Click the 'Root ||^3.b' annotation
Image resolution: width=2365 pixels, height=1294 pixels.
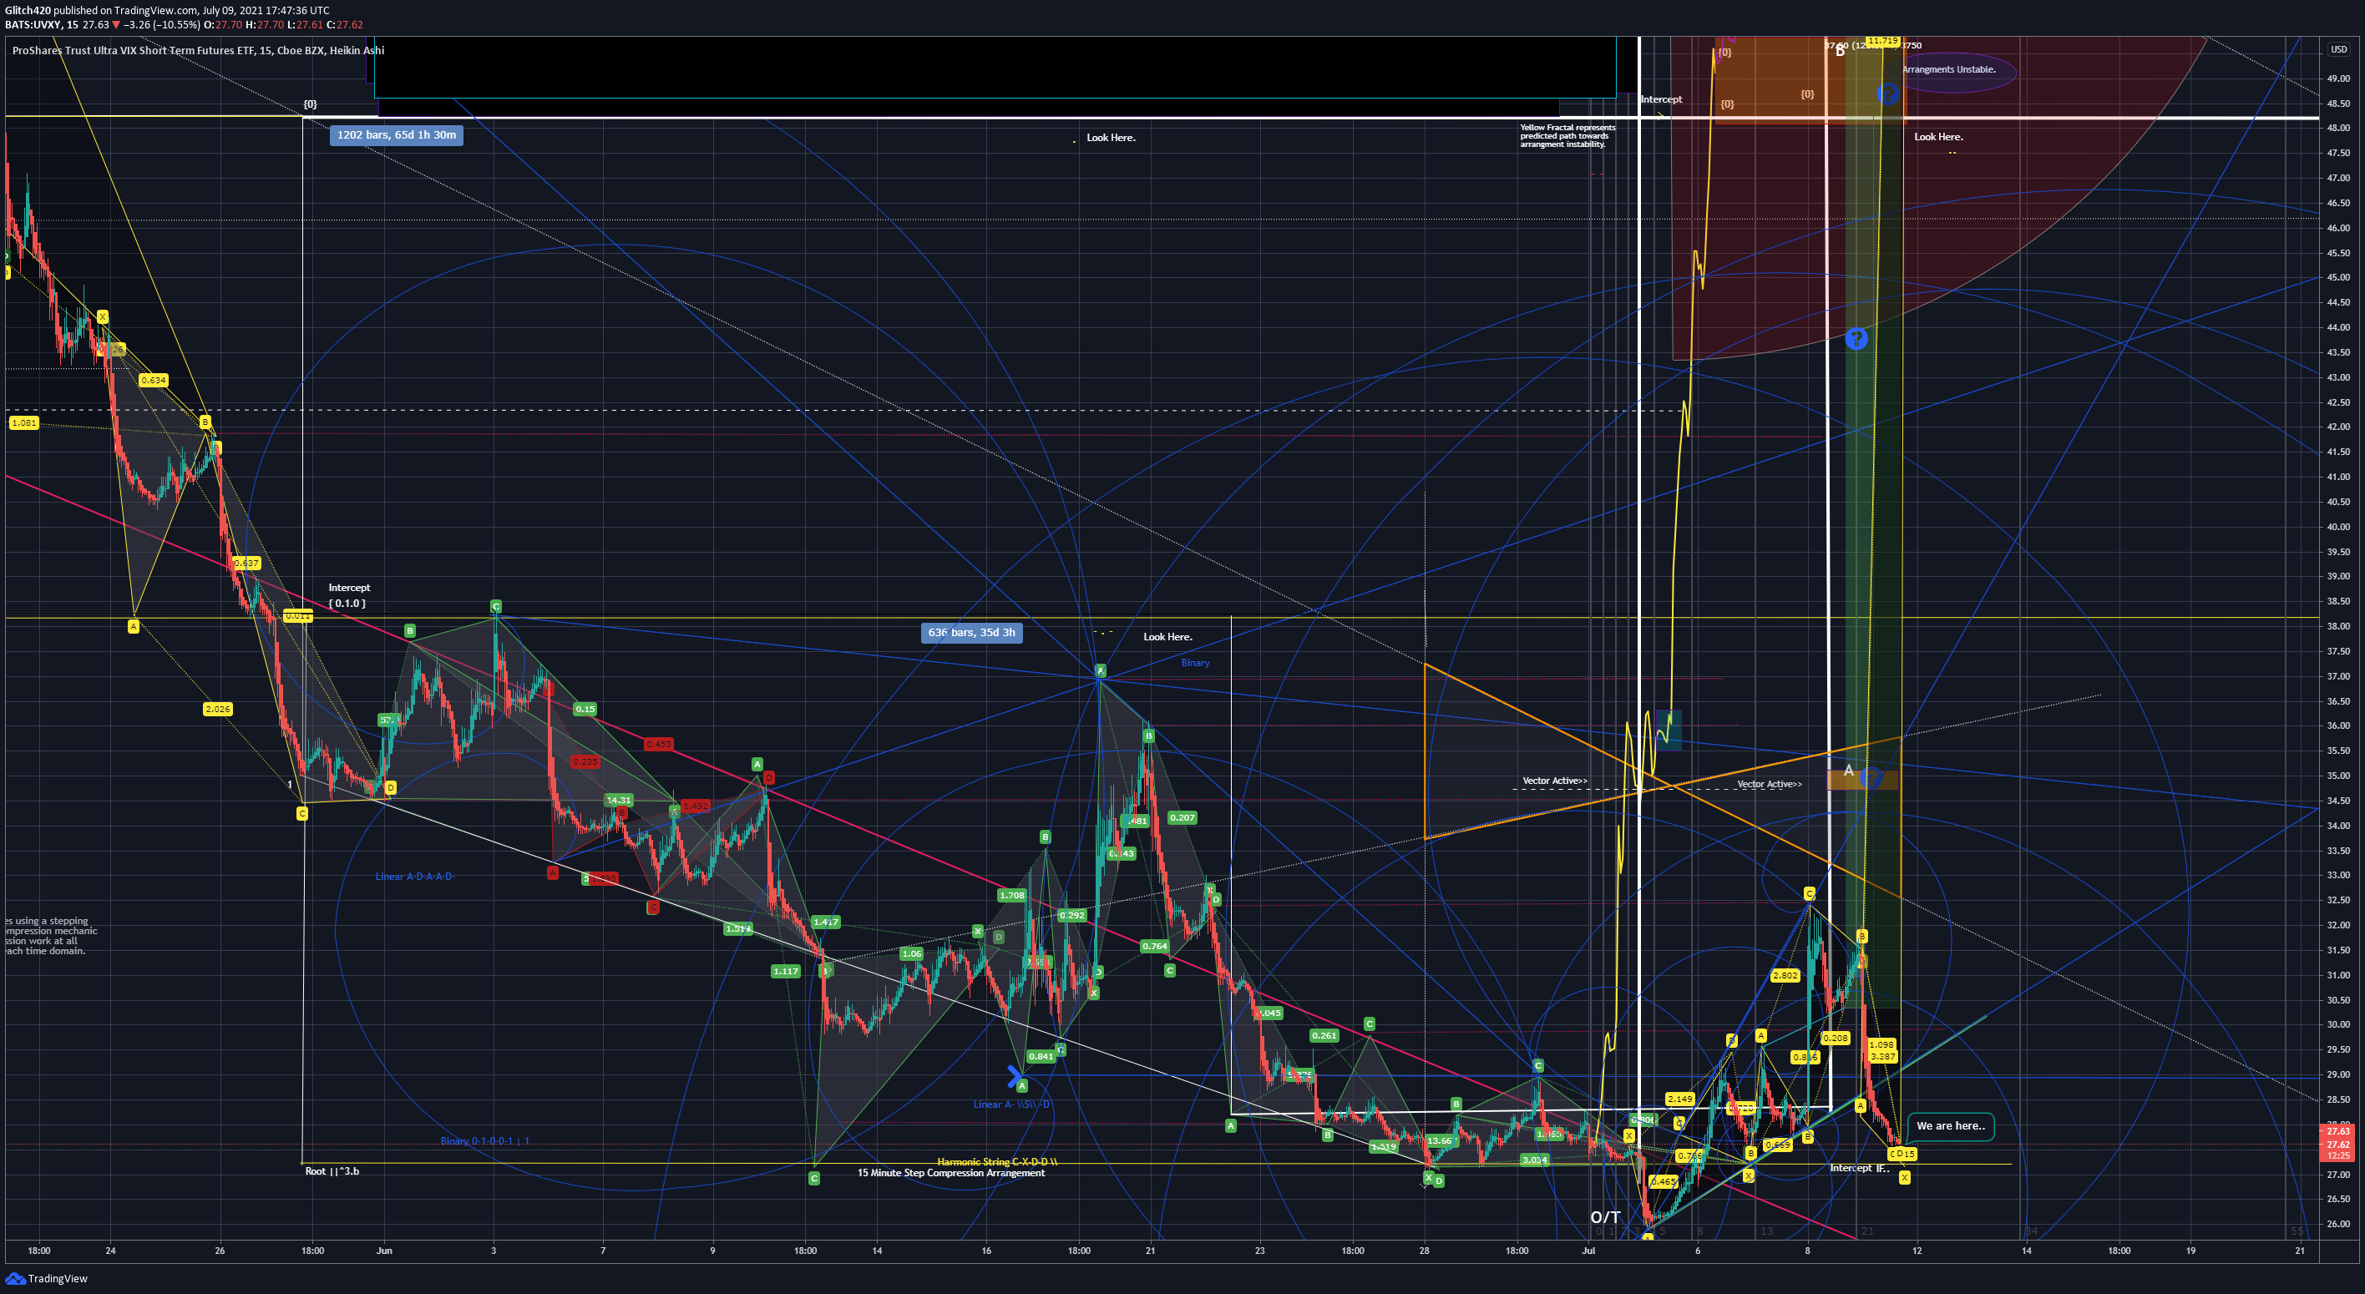(332, 1171)
